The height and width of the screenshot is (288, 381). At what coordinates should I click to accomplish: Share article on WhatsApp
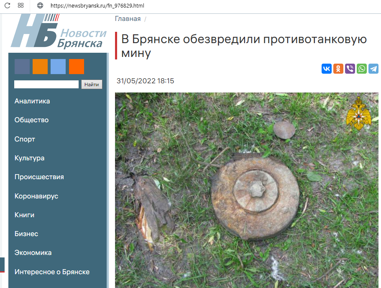point(362,69)
